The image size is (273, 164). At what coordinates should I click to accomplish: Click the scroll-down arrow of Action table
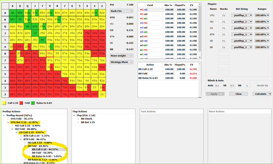coord(200,96)
